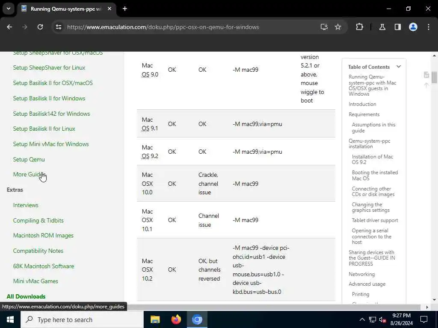The height and width of the screenshot is (328, 438).
Task: Open the More Guides link
Action: (x=29, y=174)
